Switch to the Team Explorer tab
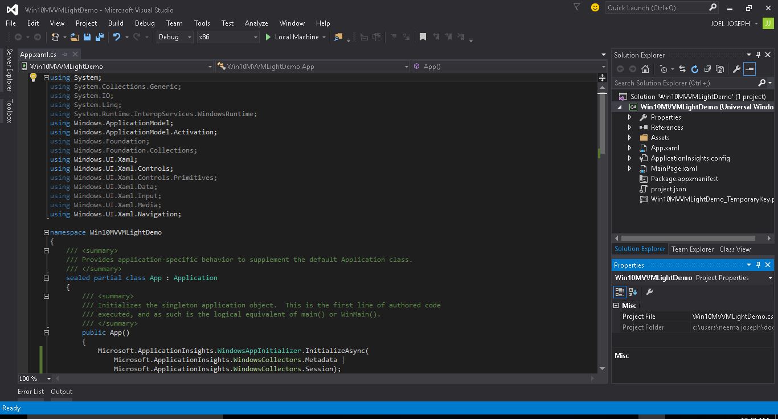 click(693, 249)
